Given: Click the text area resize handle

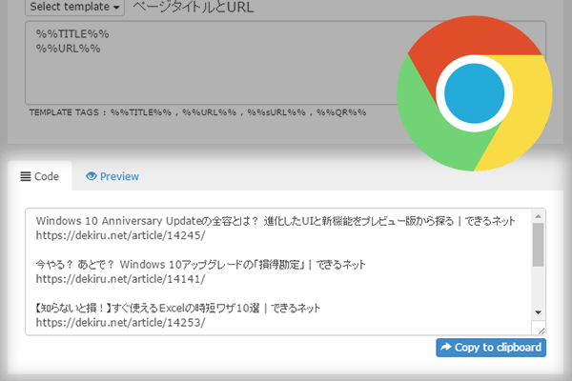Looking at the screenshot, I should tap(541, 331).
